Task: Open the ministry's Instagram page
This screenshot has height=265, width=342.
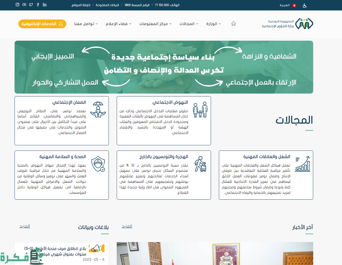Action: coord(17,5)
